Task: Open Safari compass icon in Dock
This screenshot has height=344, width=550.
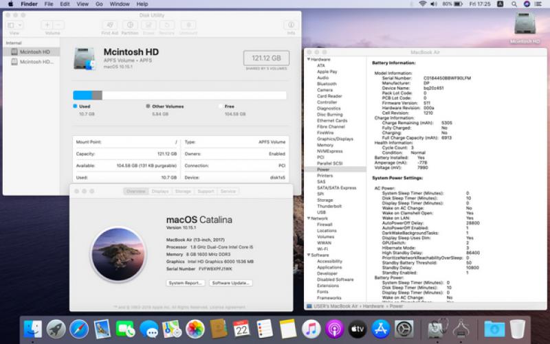Action: pos(79,329)
